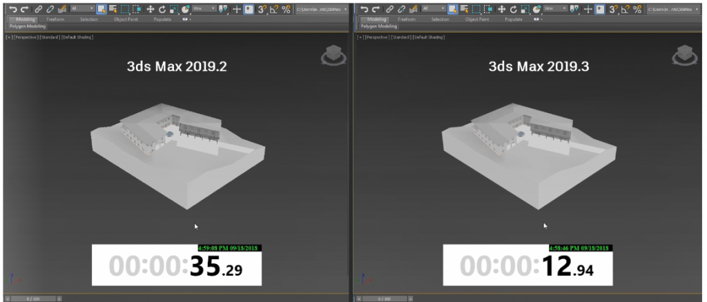Open [Perspective] viewport menu in 2019.2 window
Screen dimensions: 707x302
pos(26,37)
